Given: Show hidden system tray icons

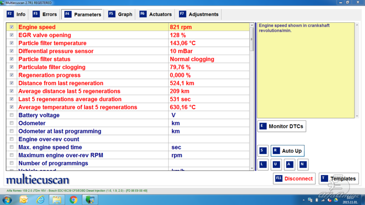Looking at the screenshot, I should (303, 200).
